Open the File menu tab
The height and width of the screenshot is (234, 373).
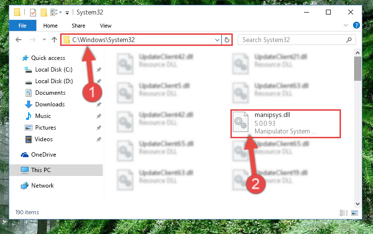coord(23,25)
